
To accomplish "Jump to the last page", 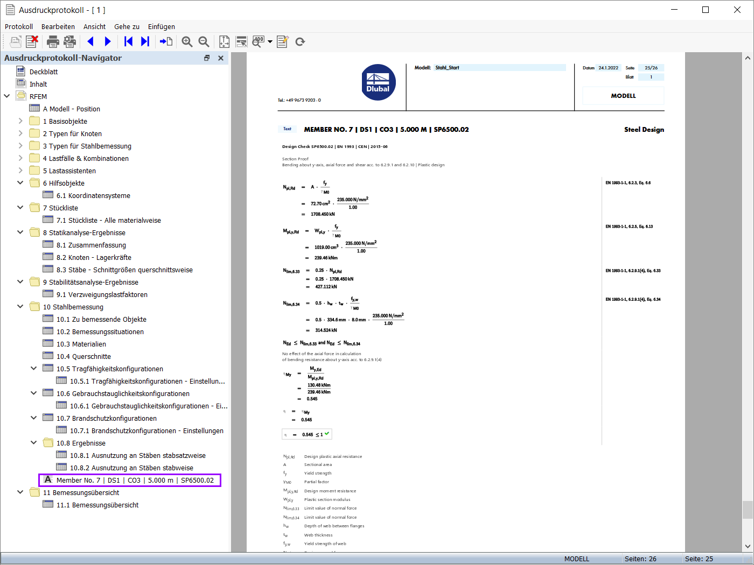I will pos(145,41).
